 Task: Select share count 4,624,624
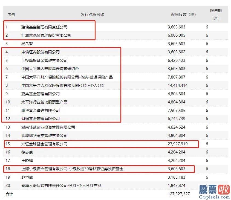click(177, 127)
